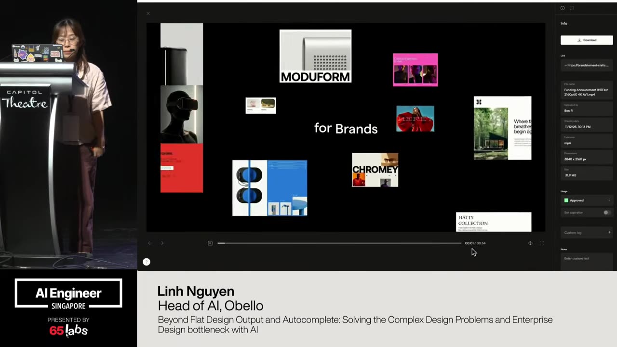Click the VR headset image in video

[182, 114]
